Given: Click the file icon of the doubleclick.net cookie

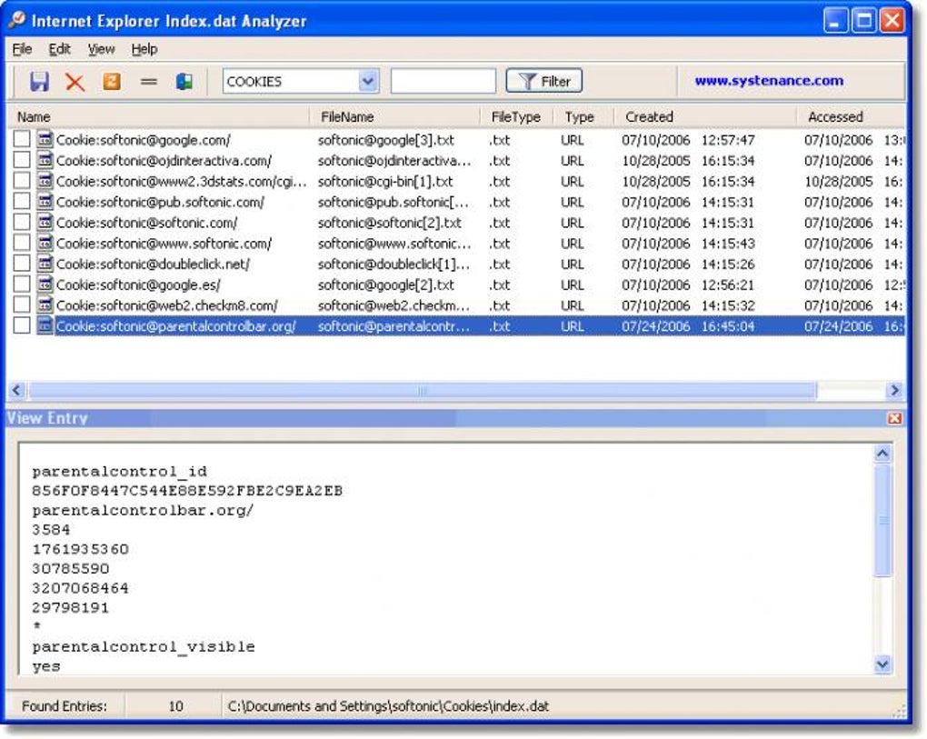Looking at the screenshot, I should tap(45, 264).
